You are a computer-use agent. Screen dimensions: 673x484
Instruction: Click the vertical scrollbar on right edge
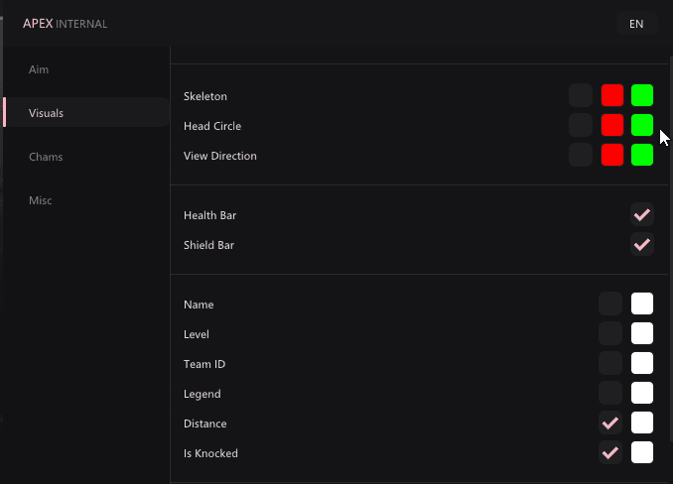671,249
